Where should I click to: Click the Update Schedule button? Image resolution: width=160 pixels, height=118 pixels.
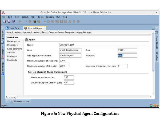31,32
